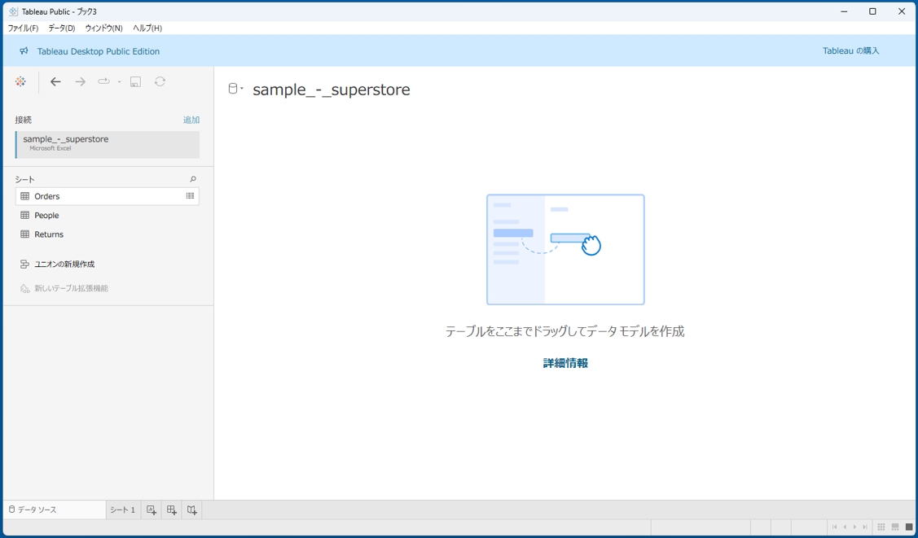
Task: Click the new worksheet icon
Action: coord(152,510)
